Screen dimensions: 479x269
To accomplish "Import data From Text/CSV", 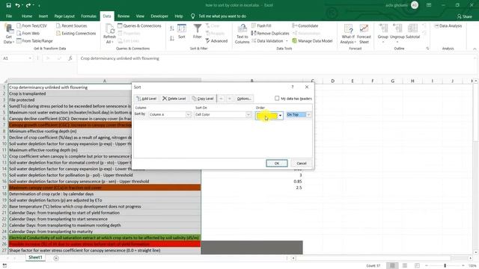I will [31, 26].
